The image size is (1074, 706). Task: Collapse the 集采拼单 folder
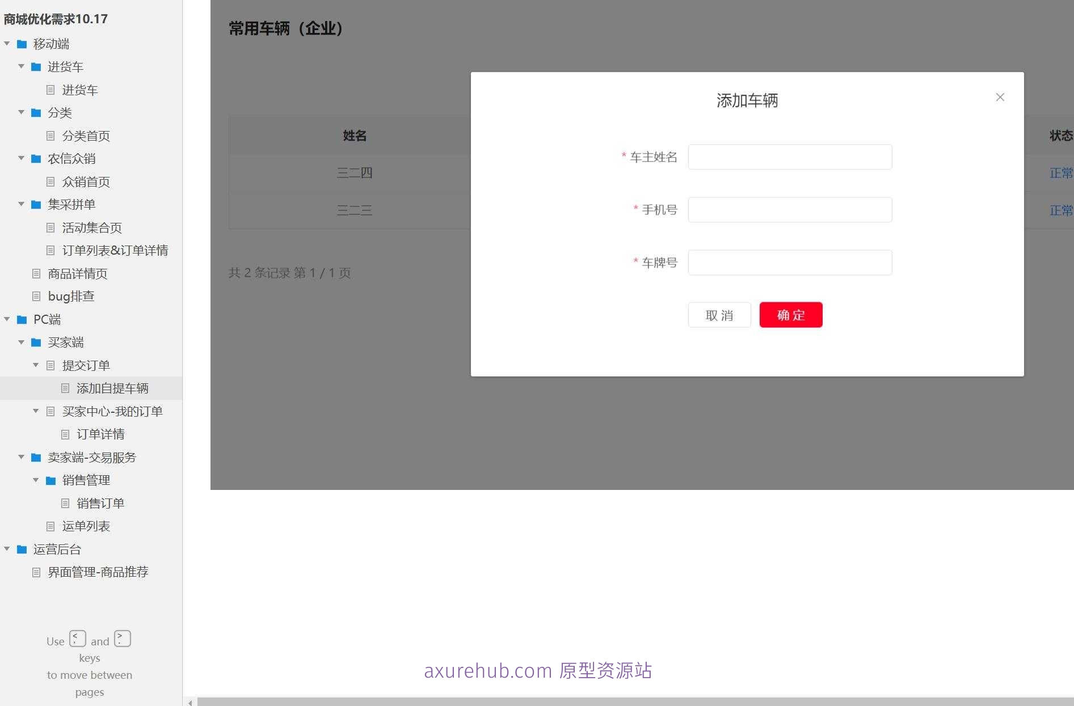point(21,204)
